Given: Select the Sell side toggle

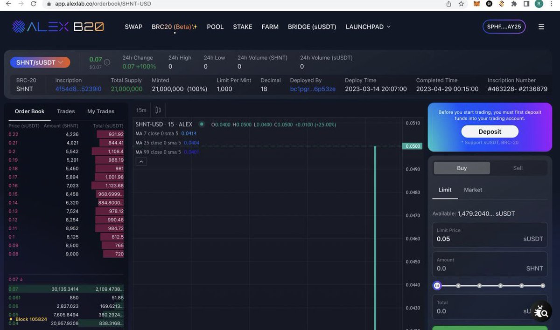Looking at the screenshot, I should [x=518, y=168].
